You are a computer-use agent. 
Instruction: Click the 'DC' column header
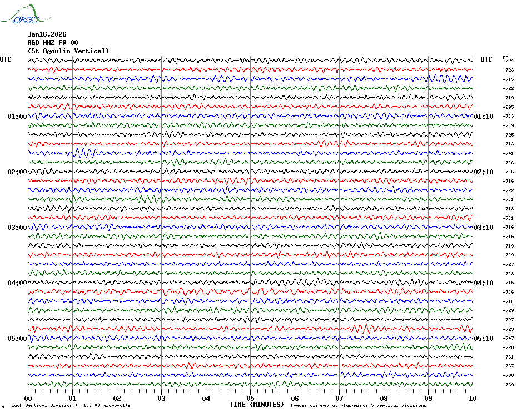pyautogui.click(x=505, y=58)
